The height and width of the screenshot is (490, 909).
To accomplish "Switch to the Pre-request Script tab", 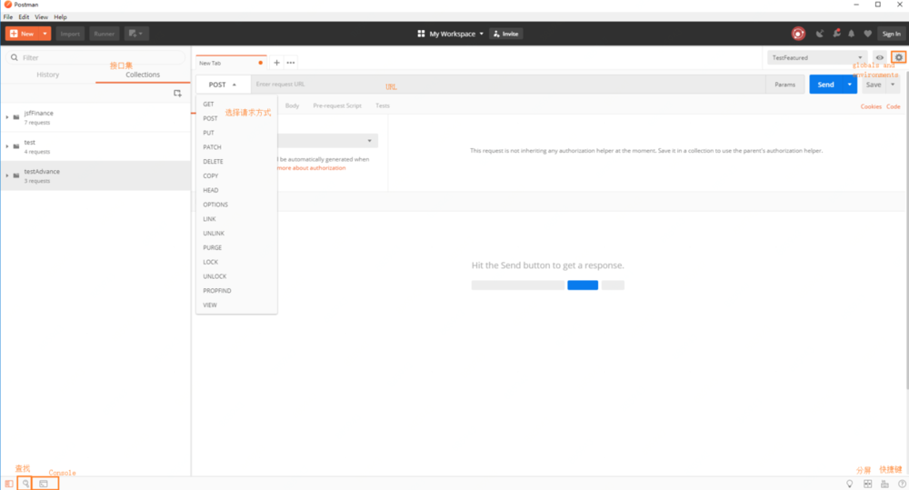I will point(337,105).
